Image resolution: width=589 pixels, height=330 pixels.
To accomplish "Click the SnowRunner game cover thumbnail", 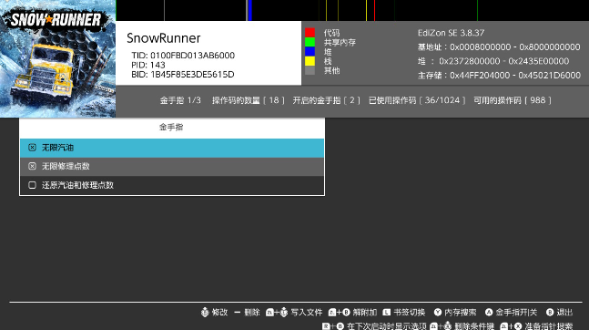I will click(x=58, y=58).
